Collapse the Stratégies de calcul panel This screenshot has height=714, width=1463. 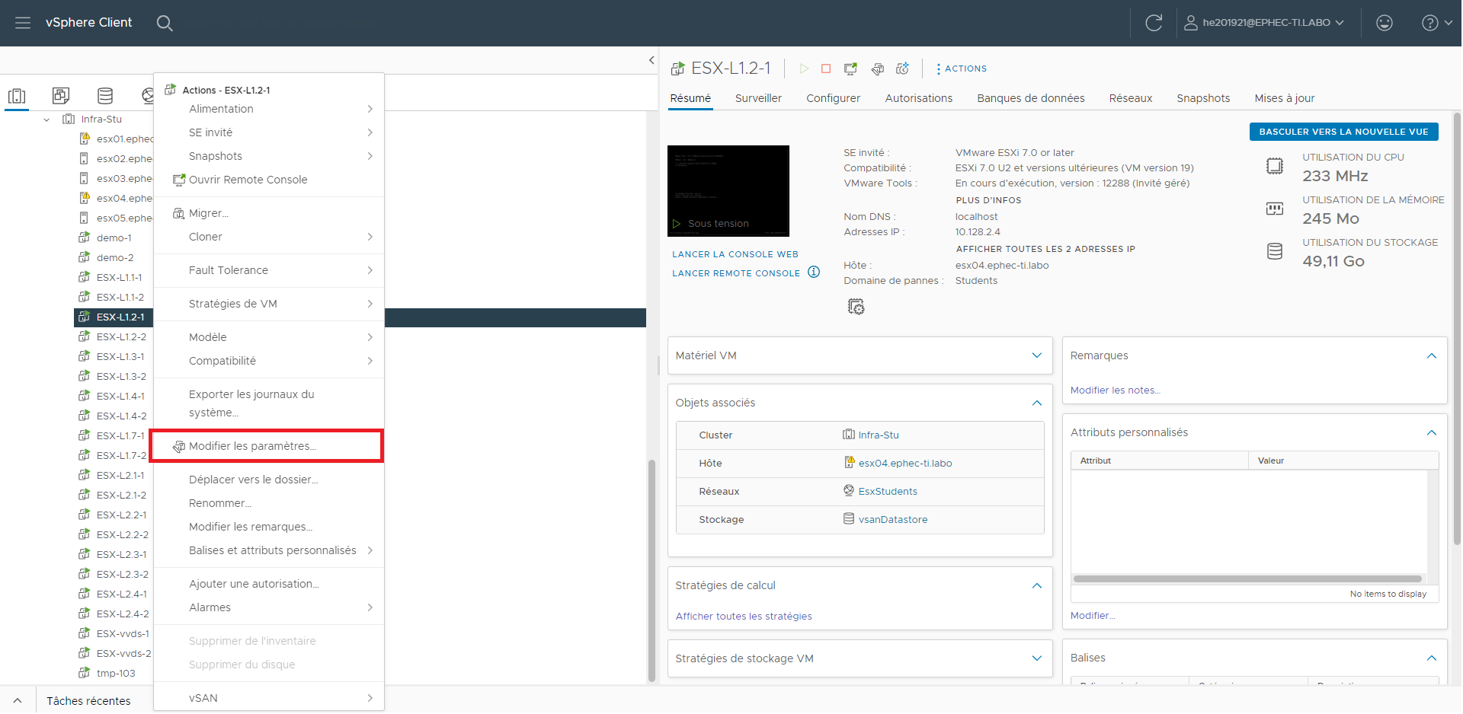(x=1037, y=585)
